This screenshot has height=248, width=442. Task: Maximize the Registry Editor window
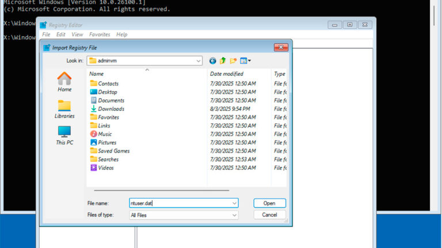pos(349,25)
